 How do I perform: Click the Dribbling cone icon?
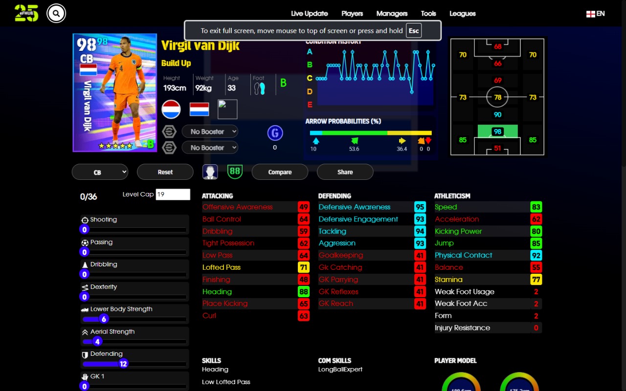coord(85,264)
